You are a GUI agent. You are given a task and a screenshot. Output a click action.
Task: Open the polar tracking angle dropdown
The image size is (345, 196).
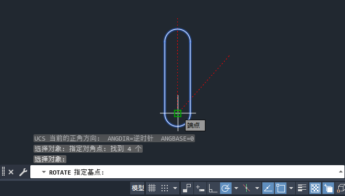click(236, 188)
